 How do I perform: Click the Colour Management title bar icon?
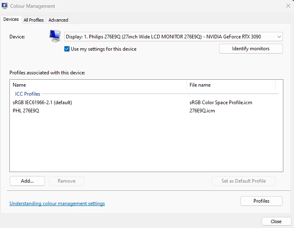(x=5, y=6)
